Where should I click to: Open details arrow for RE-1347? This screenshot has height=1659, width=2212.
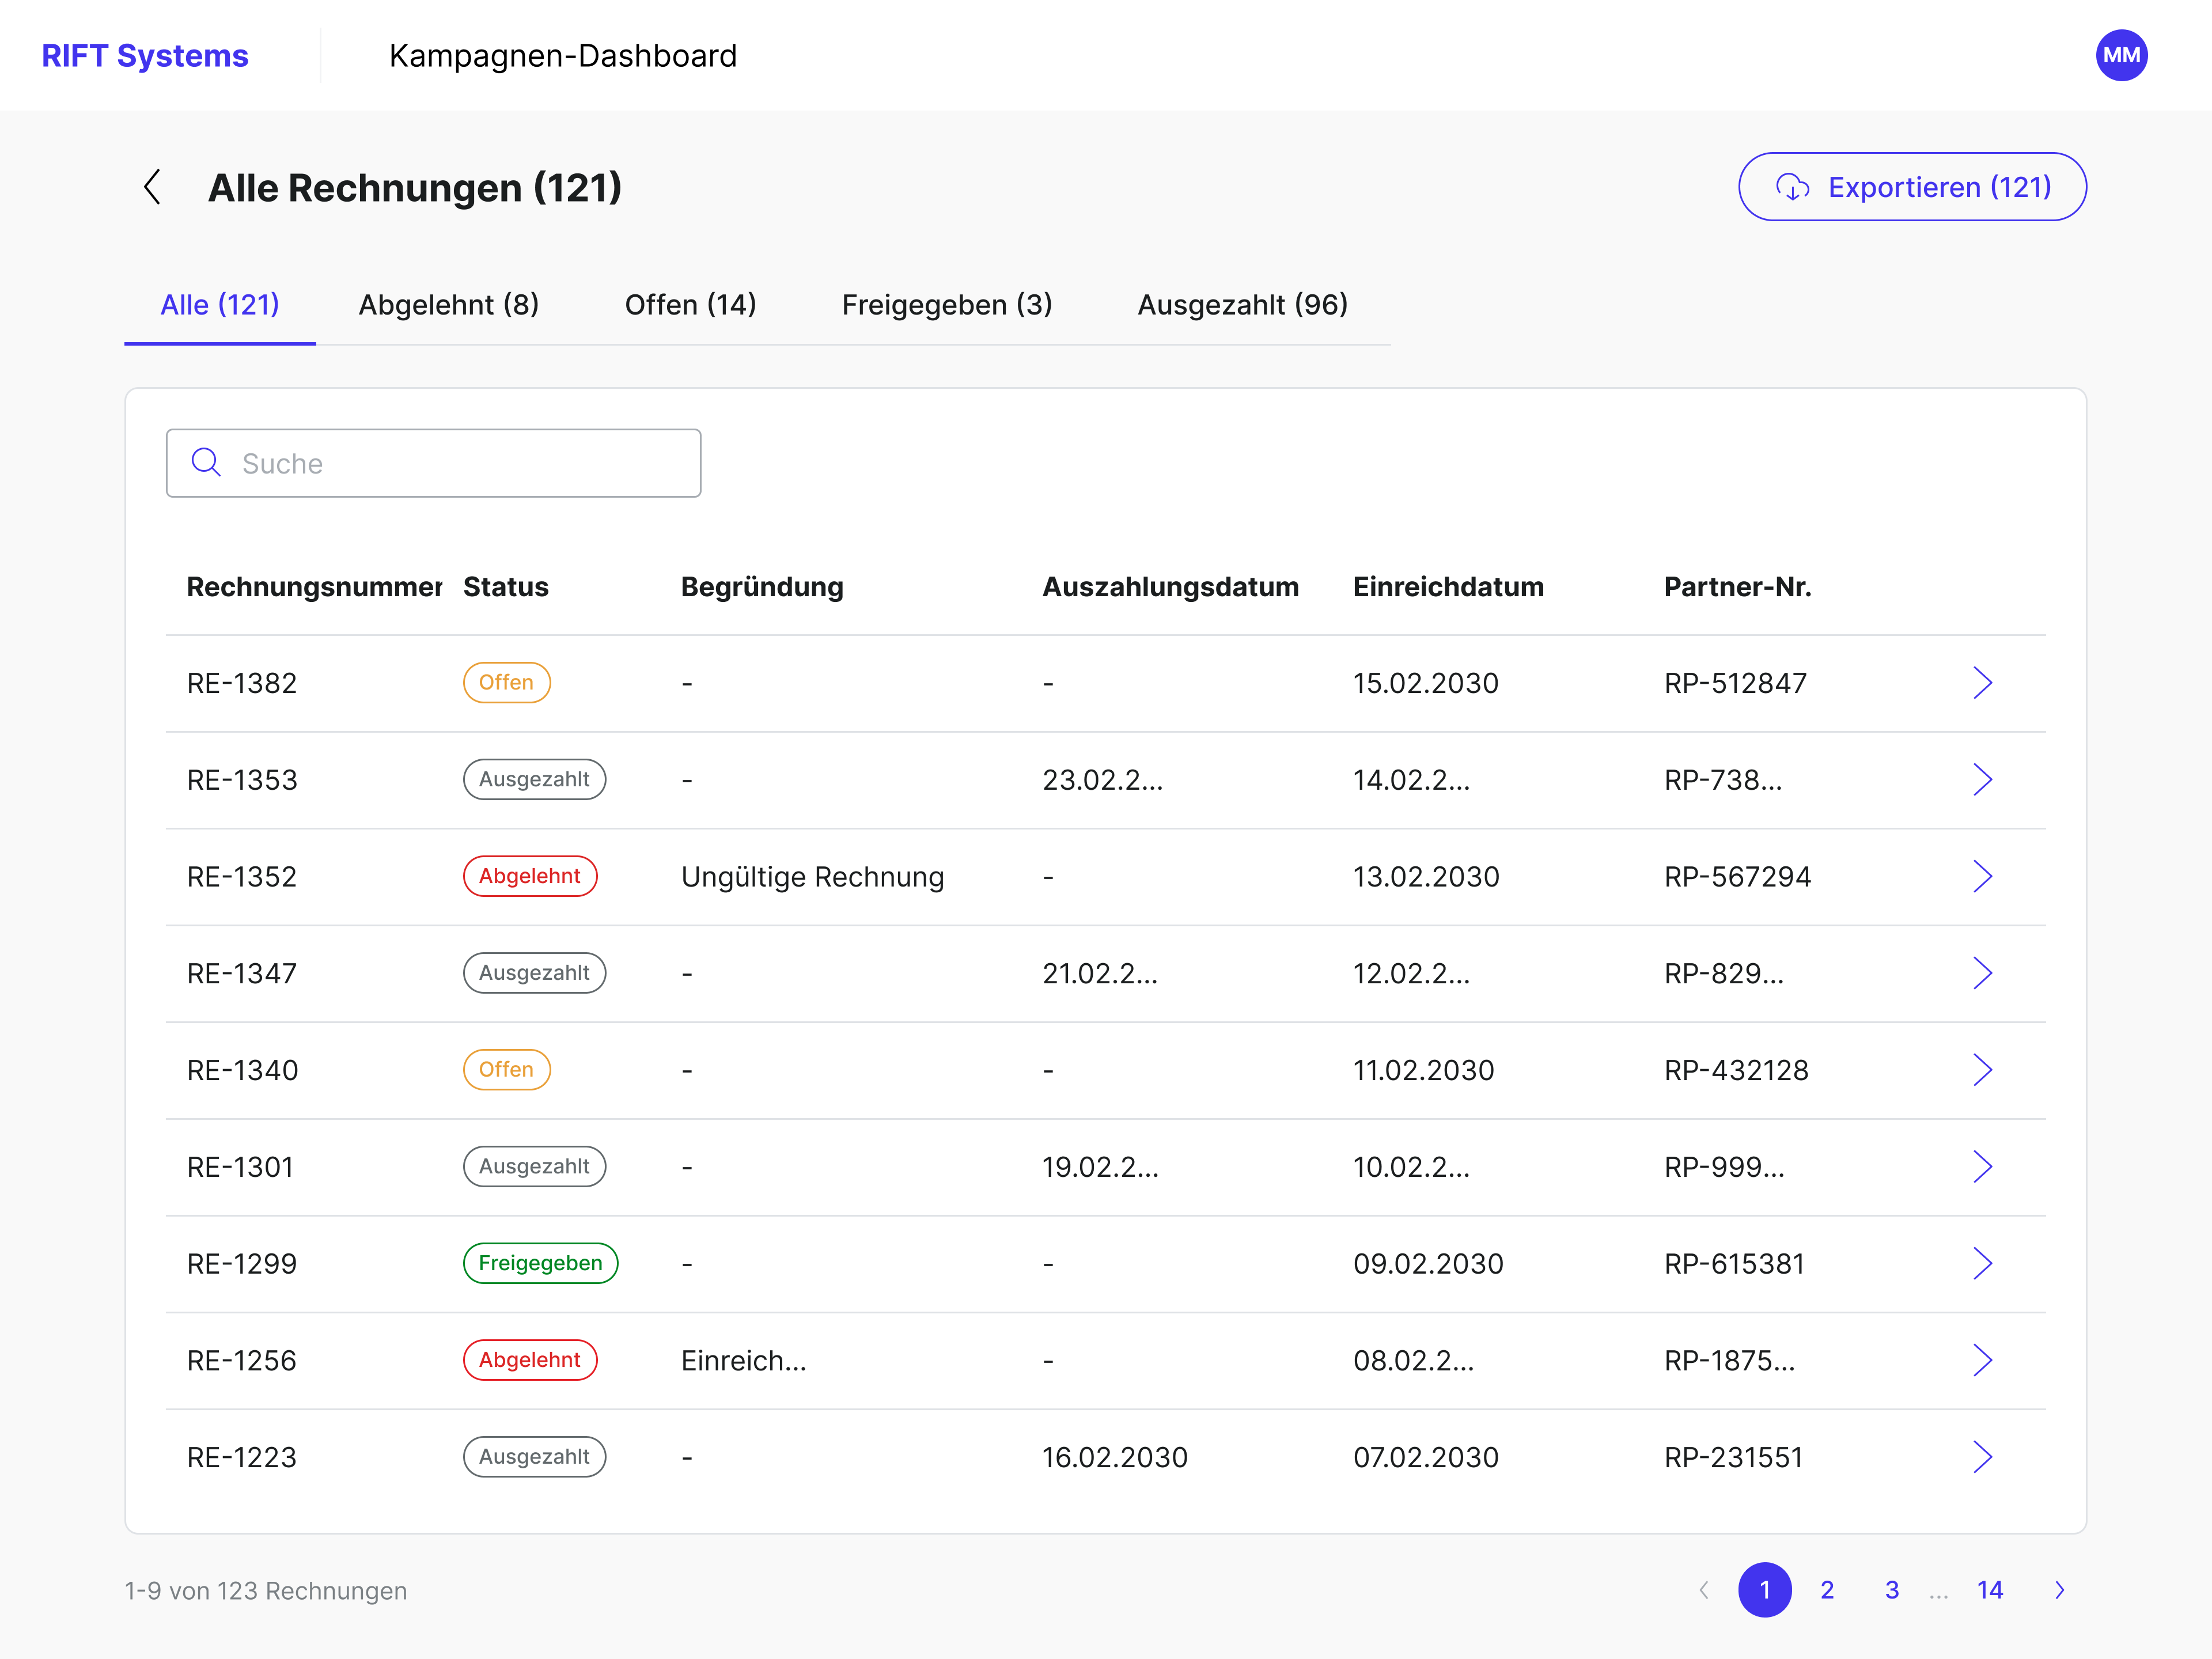click(1982, 973)
